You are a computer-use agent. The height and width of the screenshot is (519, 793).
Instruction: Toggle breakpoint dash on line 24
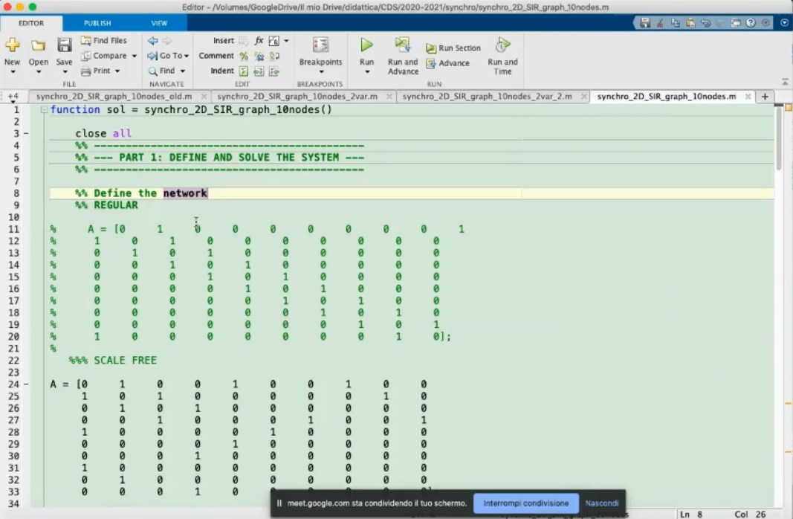click(x=27, y=384)
